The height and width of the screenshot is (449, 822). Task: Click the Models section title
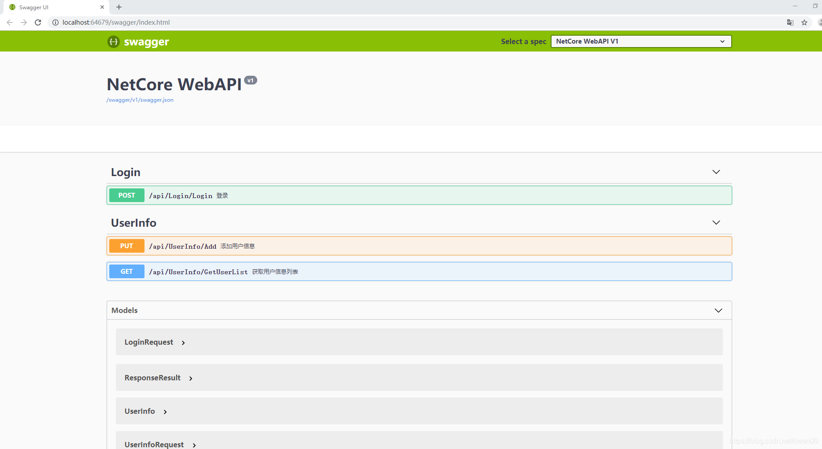[125, 310]
